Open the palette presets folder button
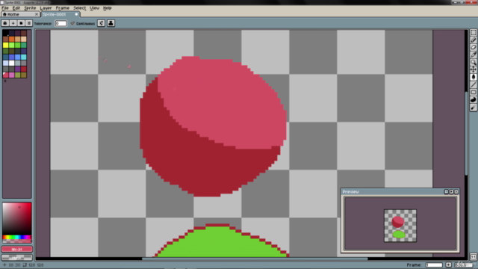The image size is (478, 269). [x=21, y=23]
